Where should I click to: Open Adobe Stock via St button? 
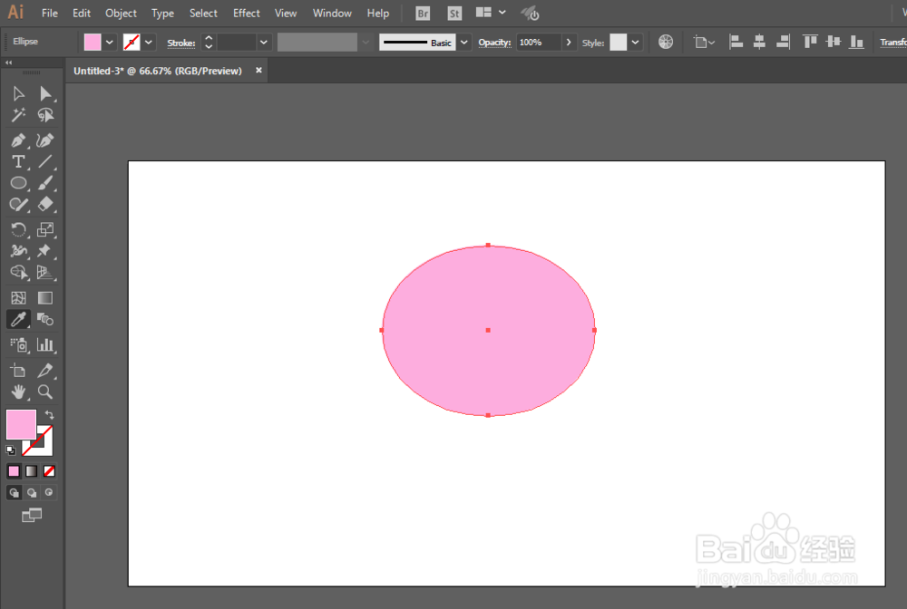[454, 14]
